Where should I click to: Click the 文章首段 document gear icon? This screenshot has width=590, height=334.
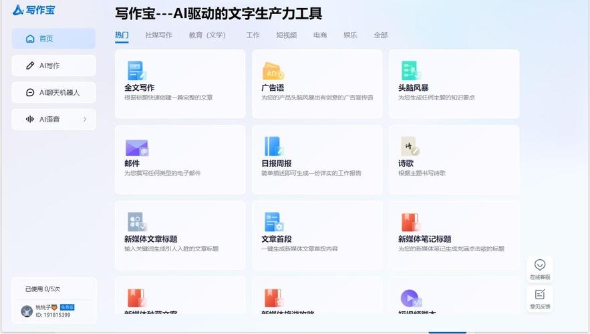274,222
